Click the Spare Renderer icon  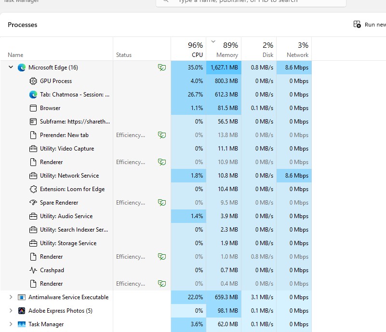tap(33, 203)
